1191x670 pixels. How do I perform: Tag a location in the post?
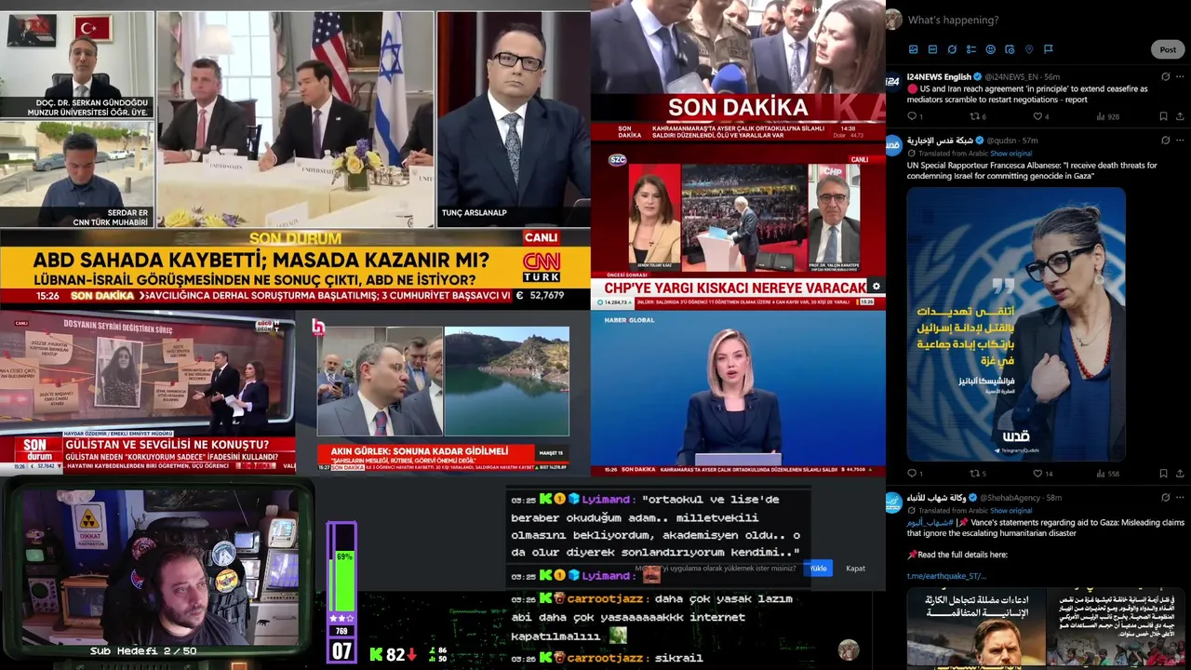1029,49
